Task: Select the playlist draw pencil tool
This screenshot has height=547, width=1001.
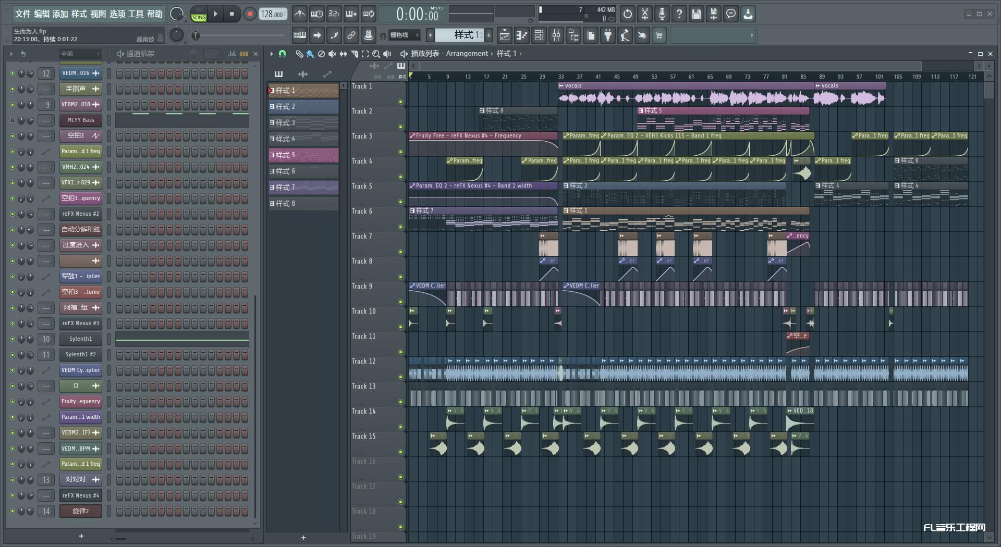Action: pyautogui.click(x=299, y=54)
